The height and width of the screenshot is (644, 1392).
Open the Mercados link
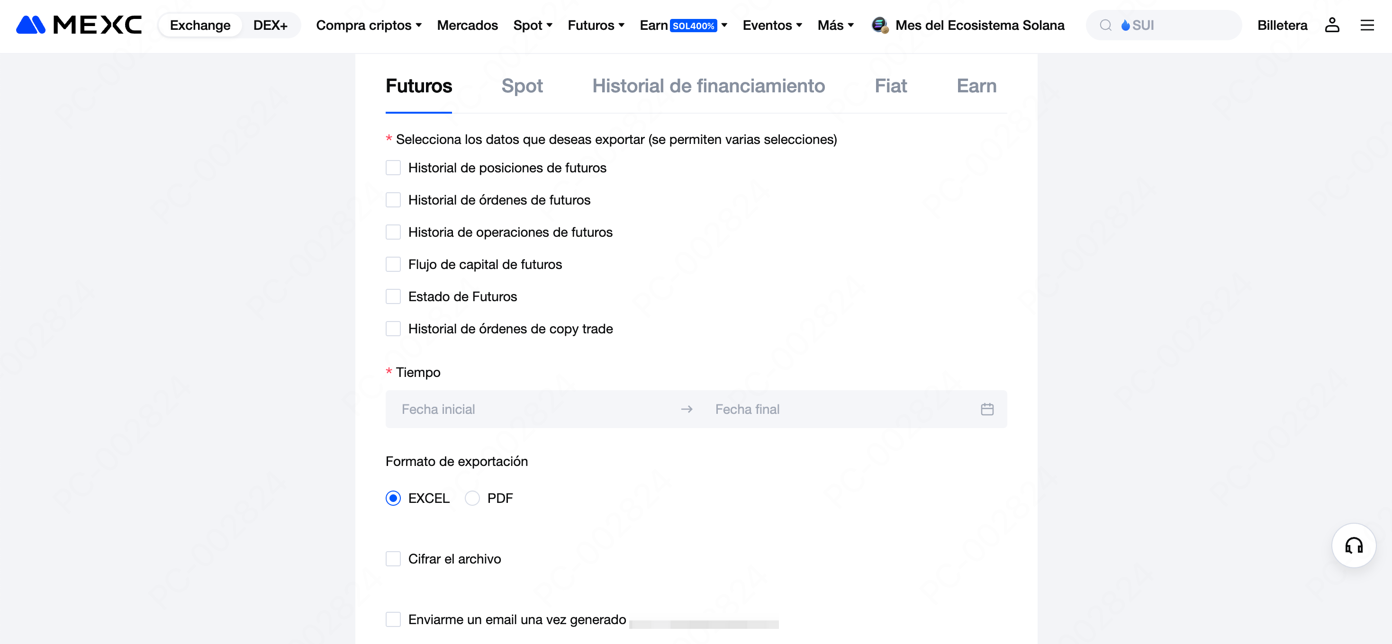click(468, 26)
